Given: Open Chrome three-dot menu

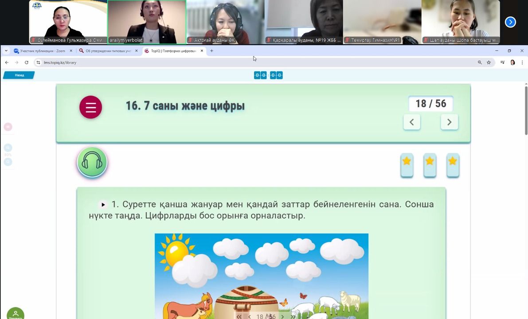Looking at the screenshot, I should point(522,62).
